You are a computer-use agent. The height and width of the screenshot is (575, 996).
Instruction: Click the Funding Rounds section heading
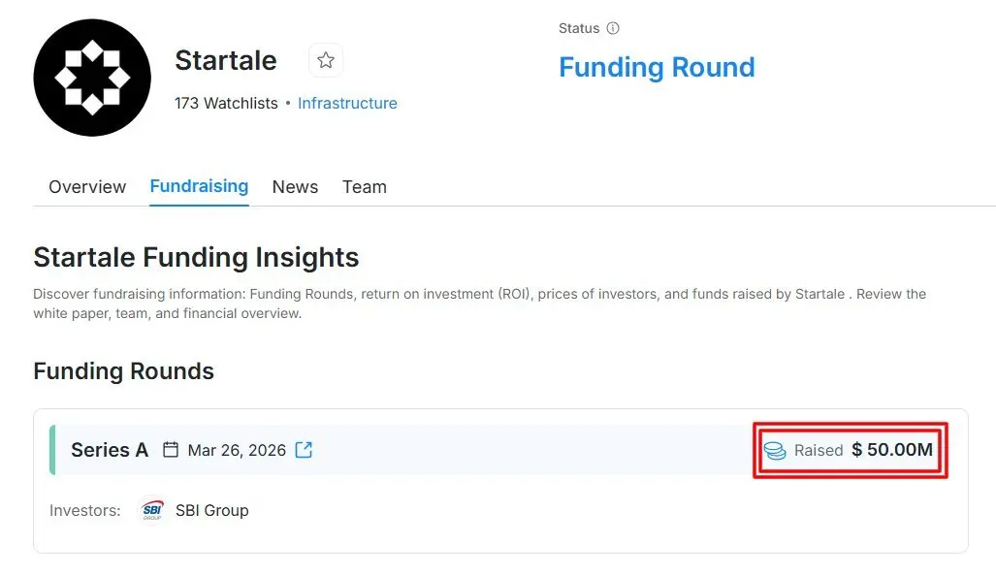tap(124, 371)
